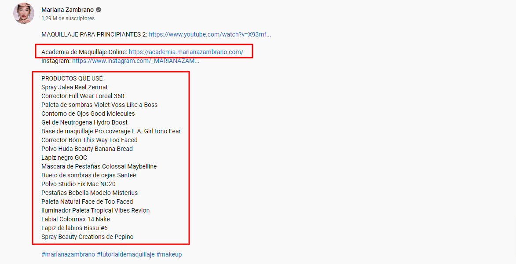516x264 pixels.
Task: Open the MAQUILLAJE PARA PRINCIPIANTES 2 YouTube link
Action: [210, 34]
